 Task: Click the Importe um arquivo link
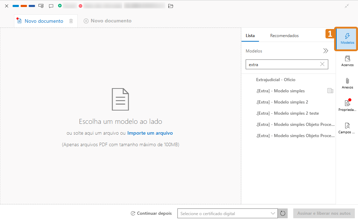[150, 133]
